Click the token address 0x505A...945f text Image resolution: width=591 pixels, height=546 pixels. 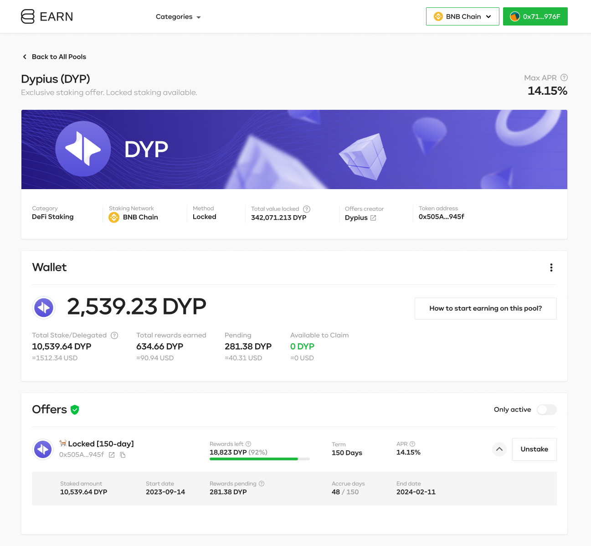(x=442, y=216)
